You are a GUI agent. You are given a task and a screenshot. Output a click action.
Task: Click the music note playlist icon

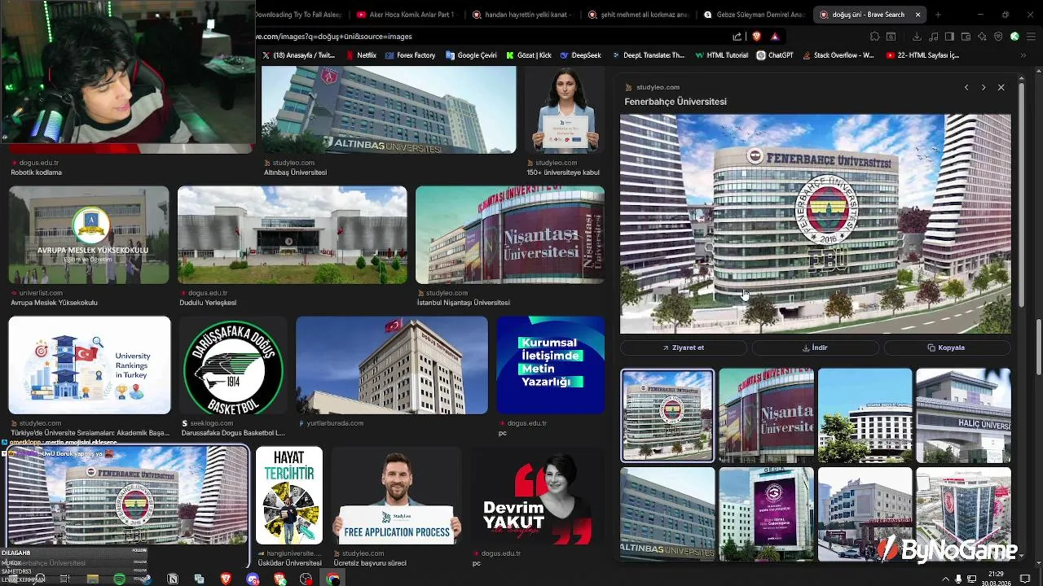[x=933, y=37]
